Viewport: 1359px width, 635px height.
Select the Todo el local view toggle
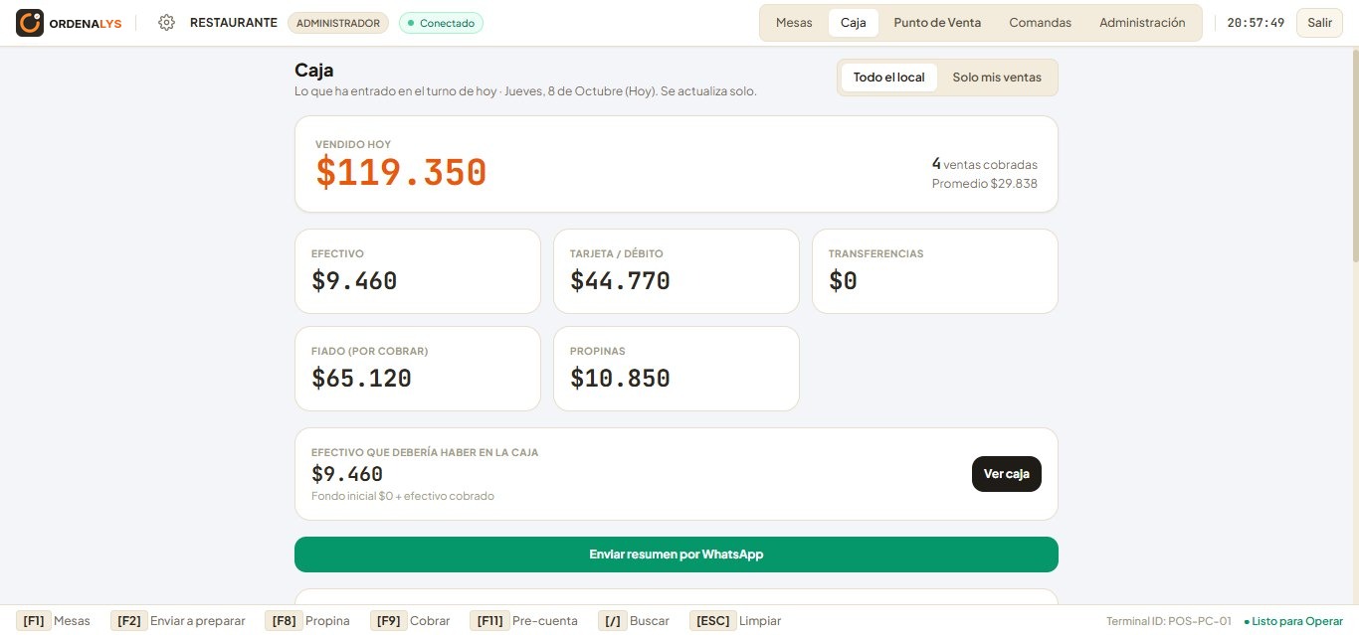pyautogui.click(x=888, y=78)
